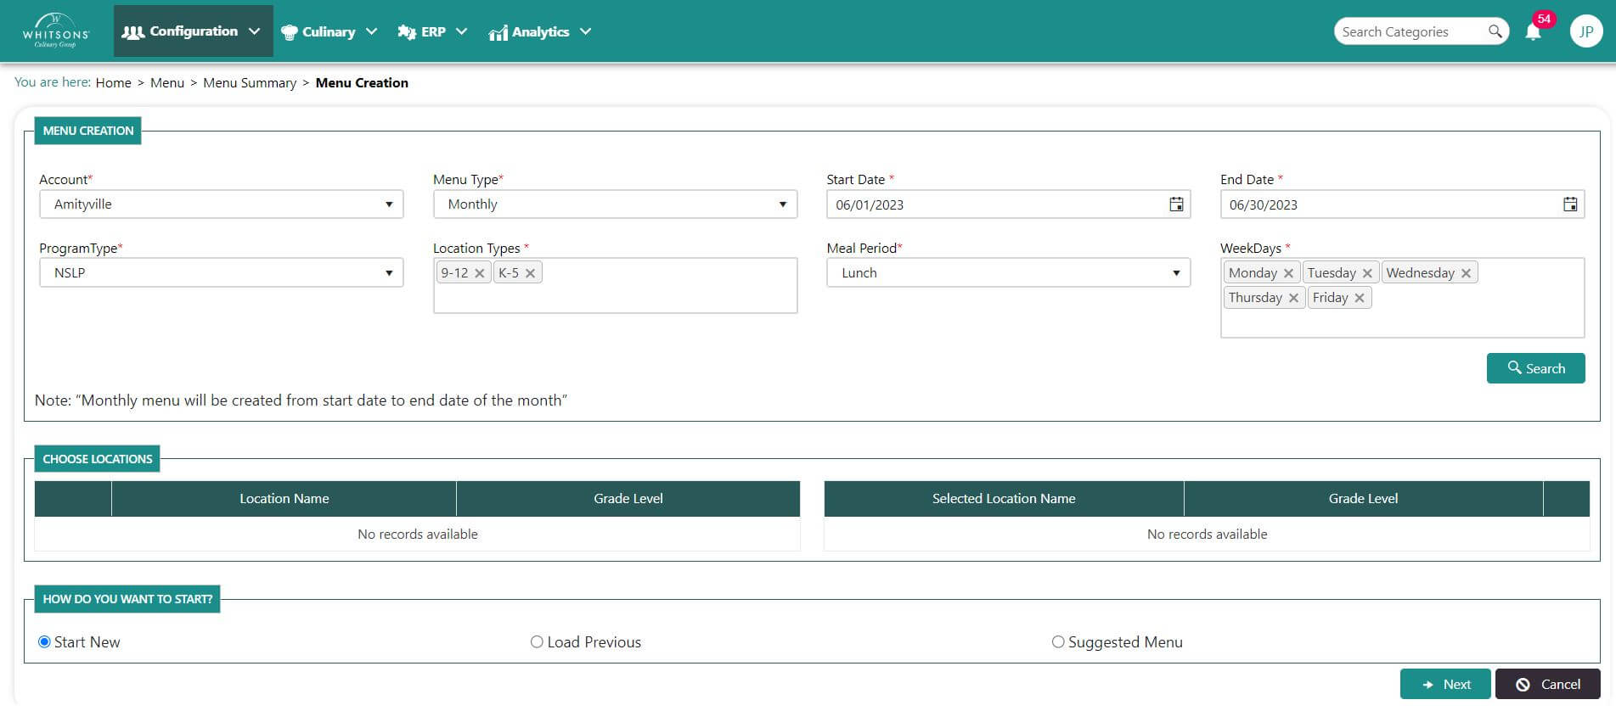1616x711 pixels.
Task: Open the Culinary menu
Action: (x=329, y=31)
